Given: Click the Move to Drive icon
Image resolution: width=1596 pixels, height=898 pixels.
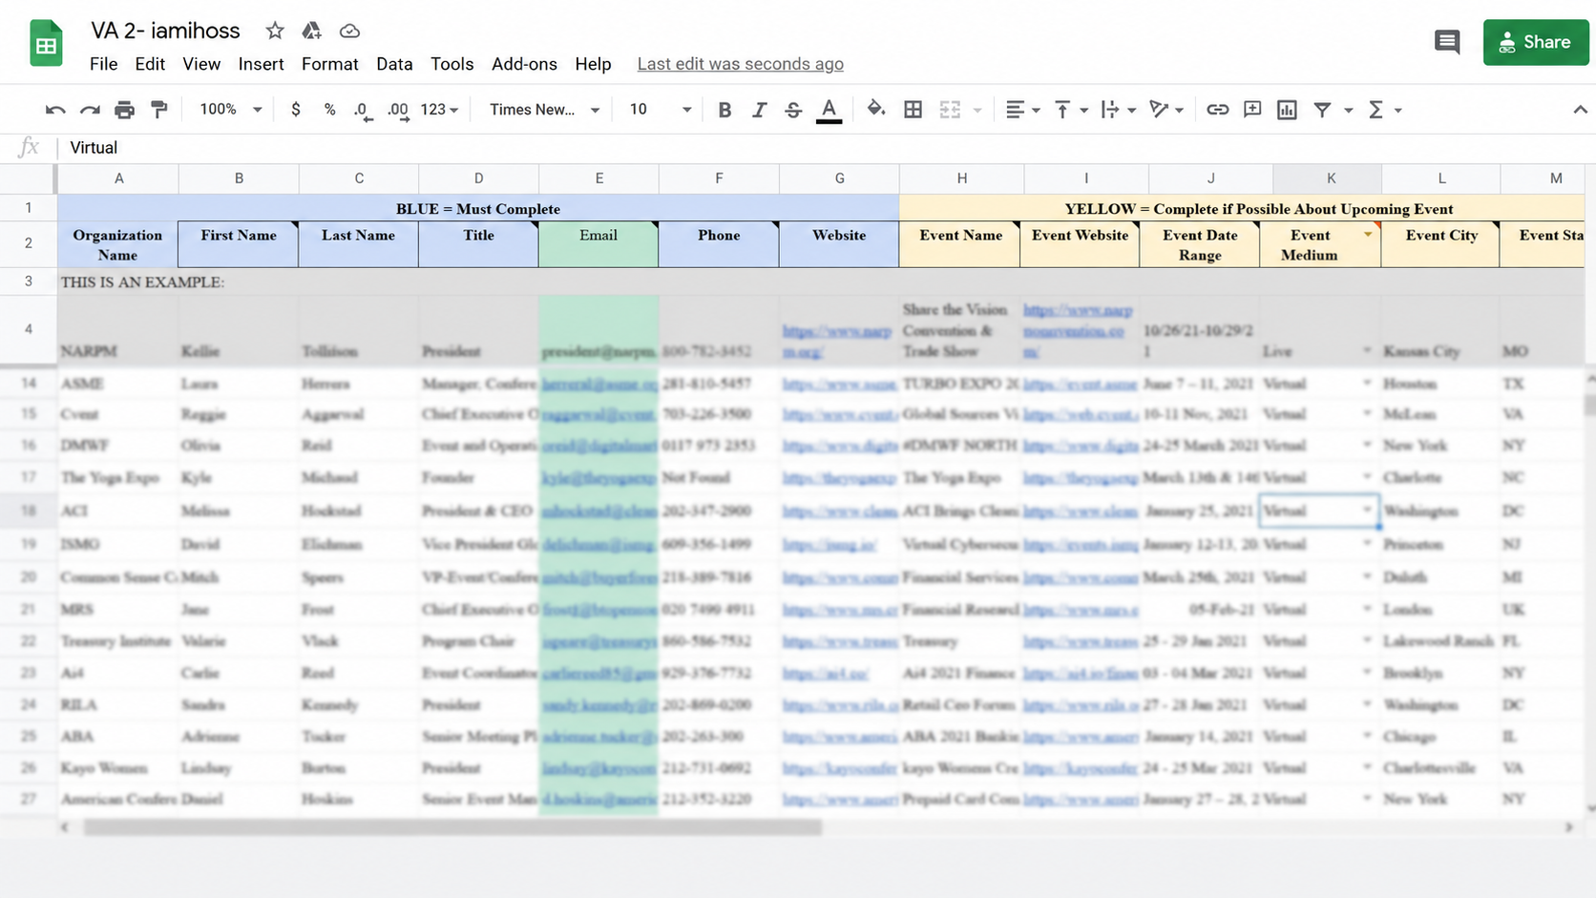Looking at the screenshot, I should [x=311, y=31].
